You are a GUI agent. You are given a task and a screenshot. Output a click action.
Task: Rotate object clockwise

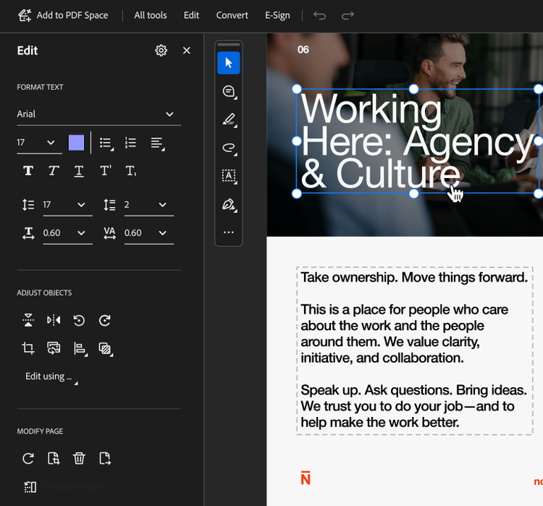tap(104, 321)
